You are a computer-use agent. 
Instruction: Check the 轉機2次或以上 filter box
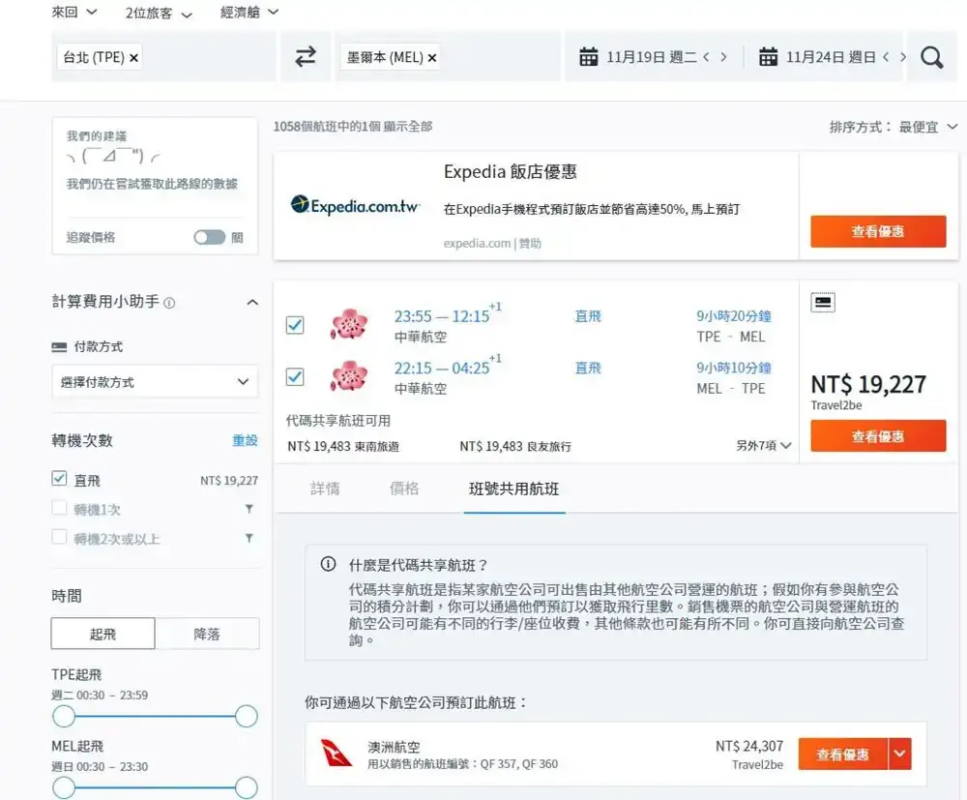click(x=59, y=537)
